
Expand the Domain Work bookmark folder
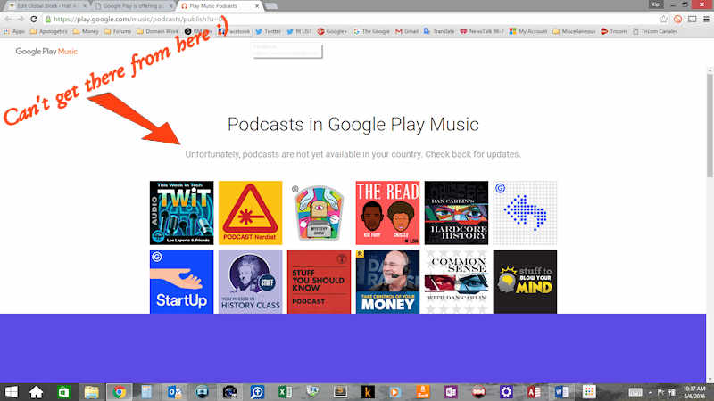[156, 31]
